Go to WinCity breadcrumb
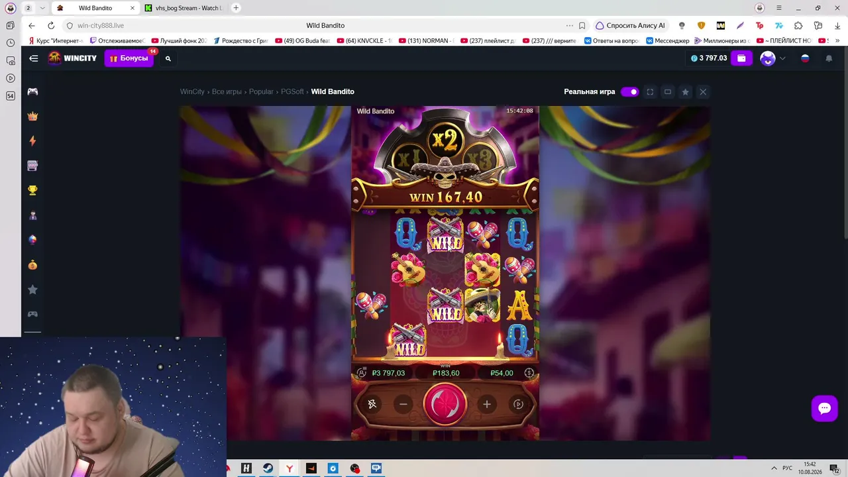The image size is (848, 477). point(192,91)
